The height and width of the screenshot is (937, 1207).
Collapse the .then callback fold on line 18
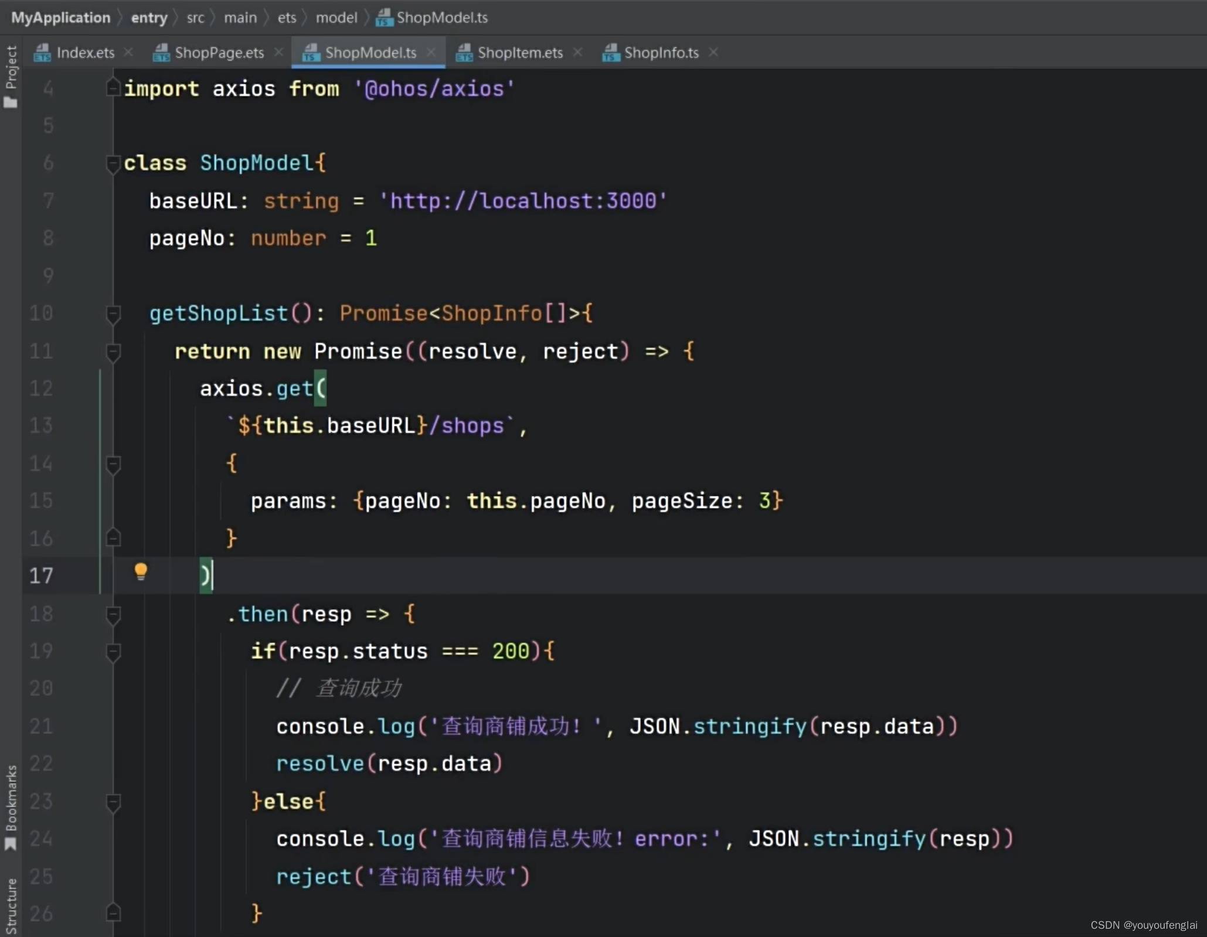click(113, 615)
